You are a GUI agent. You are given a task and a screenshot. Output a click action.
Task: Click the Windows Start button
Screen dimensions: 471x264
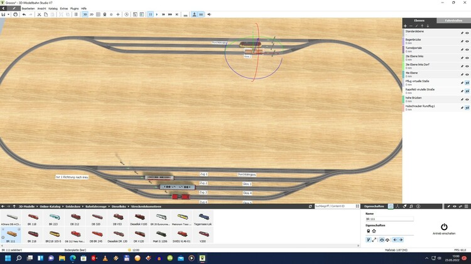tap(8, 258)
